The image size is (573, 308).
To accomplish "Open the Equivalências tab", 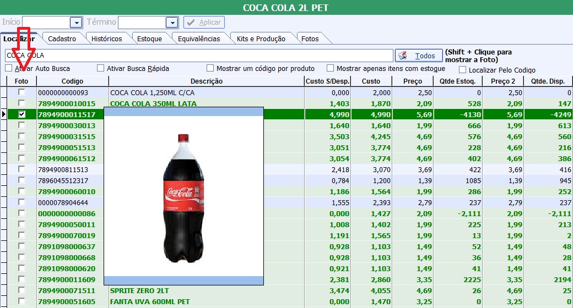I will (199, 38).
